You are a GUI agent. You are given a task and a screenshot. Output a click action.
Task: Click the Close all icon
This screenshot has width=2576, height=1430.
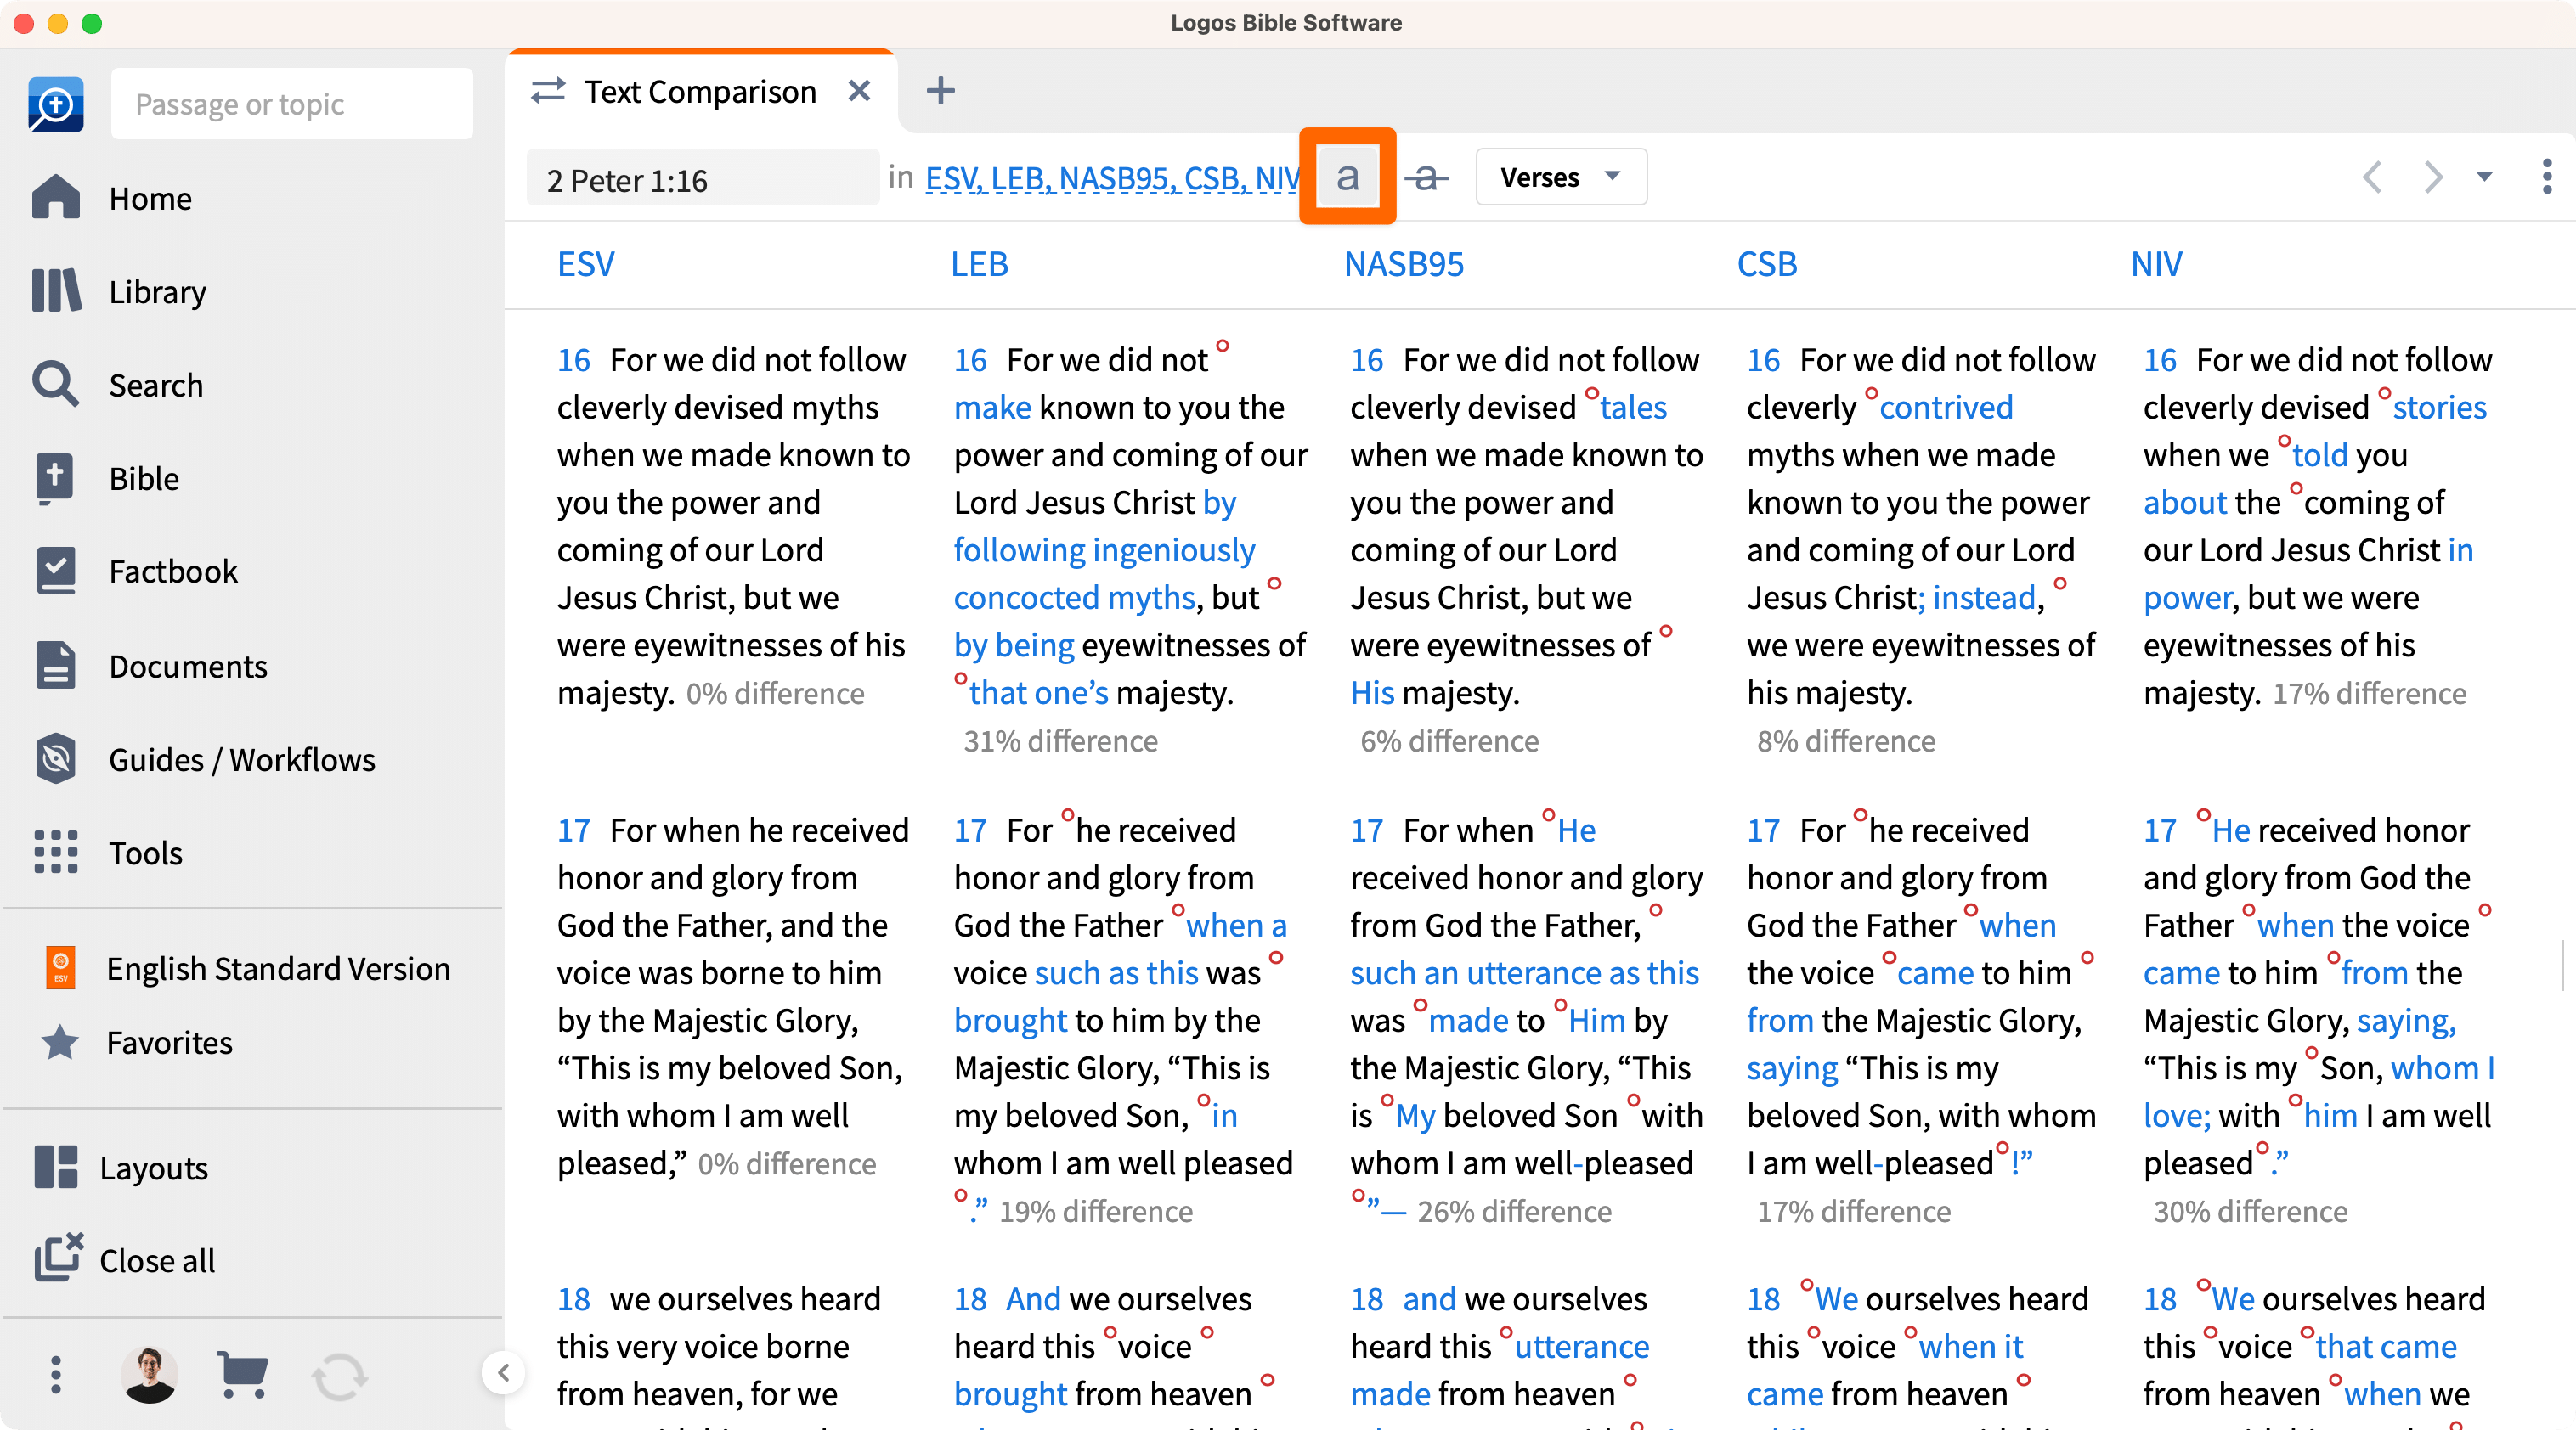coord(59,1258)
